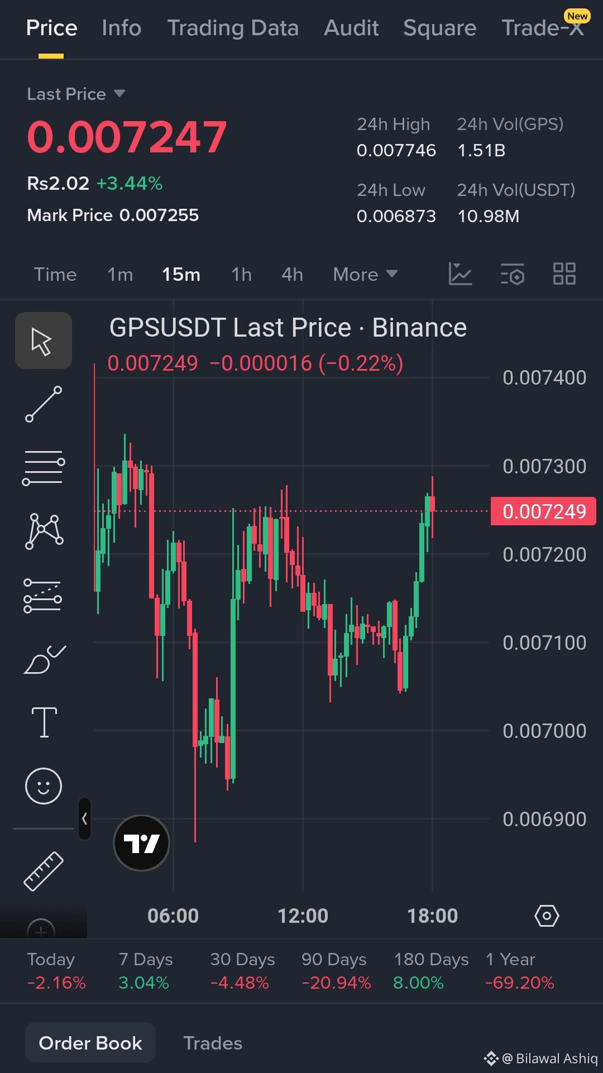Image resolution: width=603 pixels, height=1073 pixels.
Task: Click the Rs2.02 converted price
Action: (x=58, y=183)
